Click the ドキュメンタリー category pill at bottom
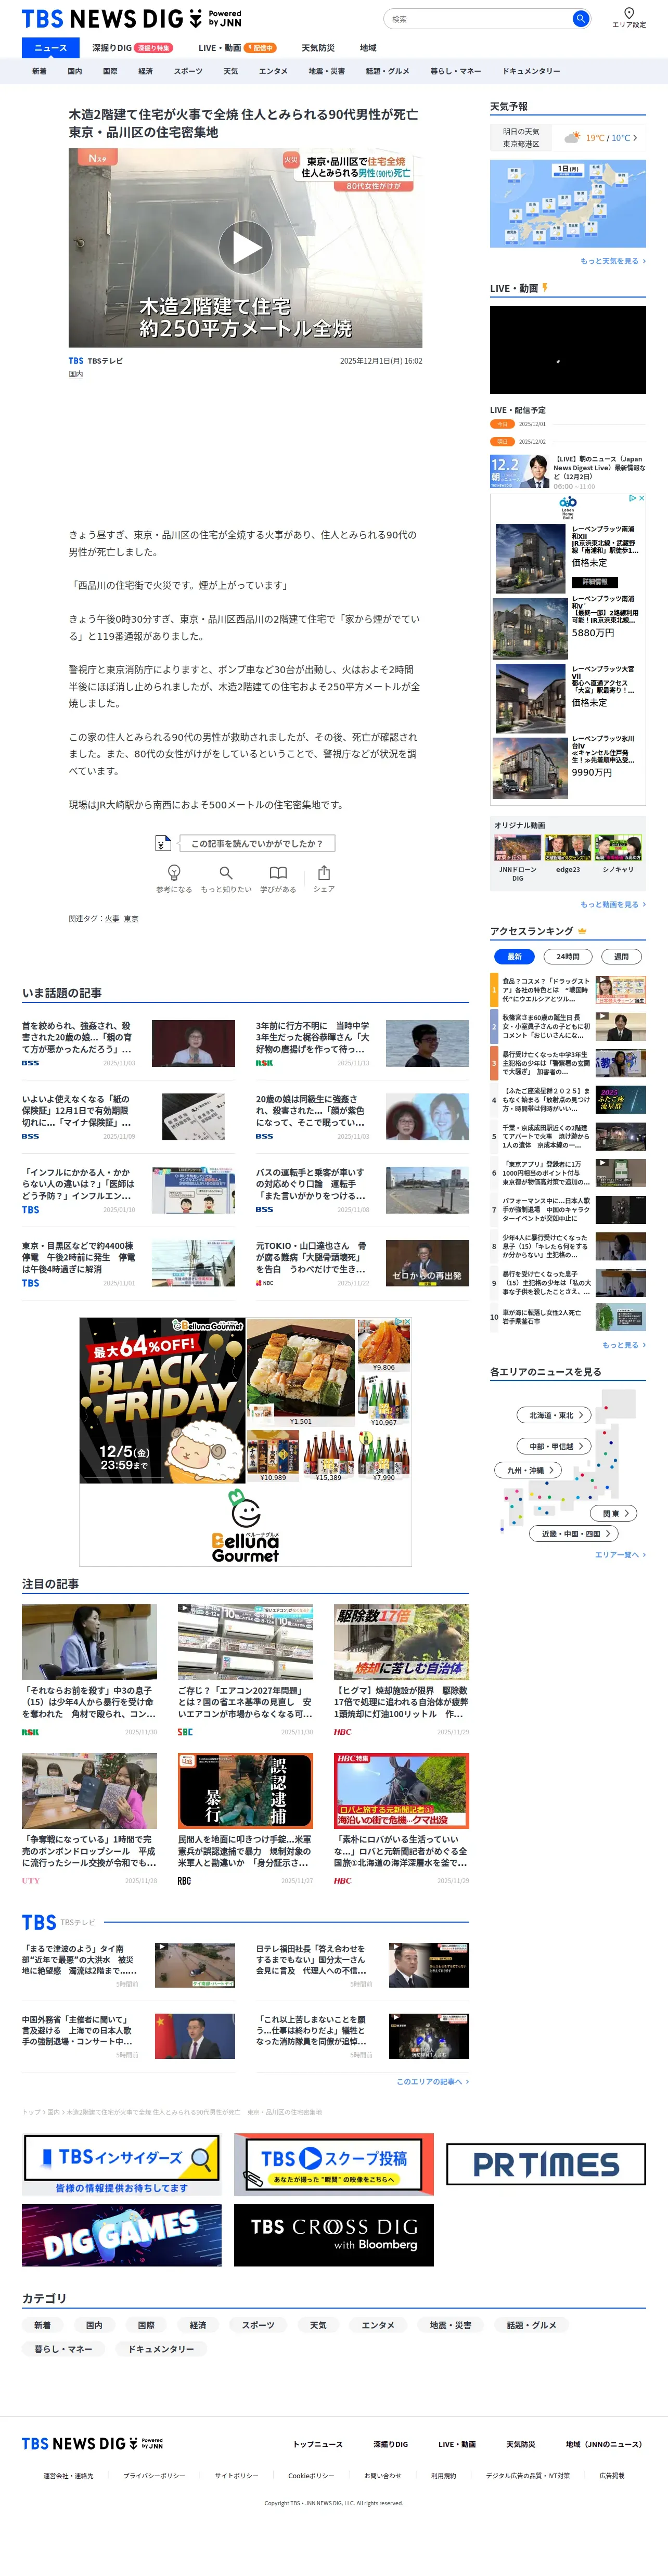The width and height of the screenshot is (668, 2576). [161, 2349]
